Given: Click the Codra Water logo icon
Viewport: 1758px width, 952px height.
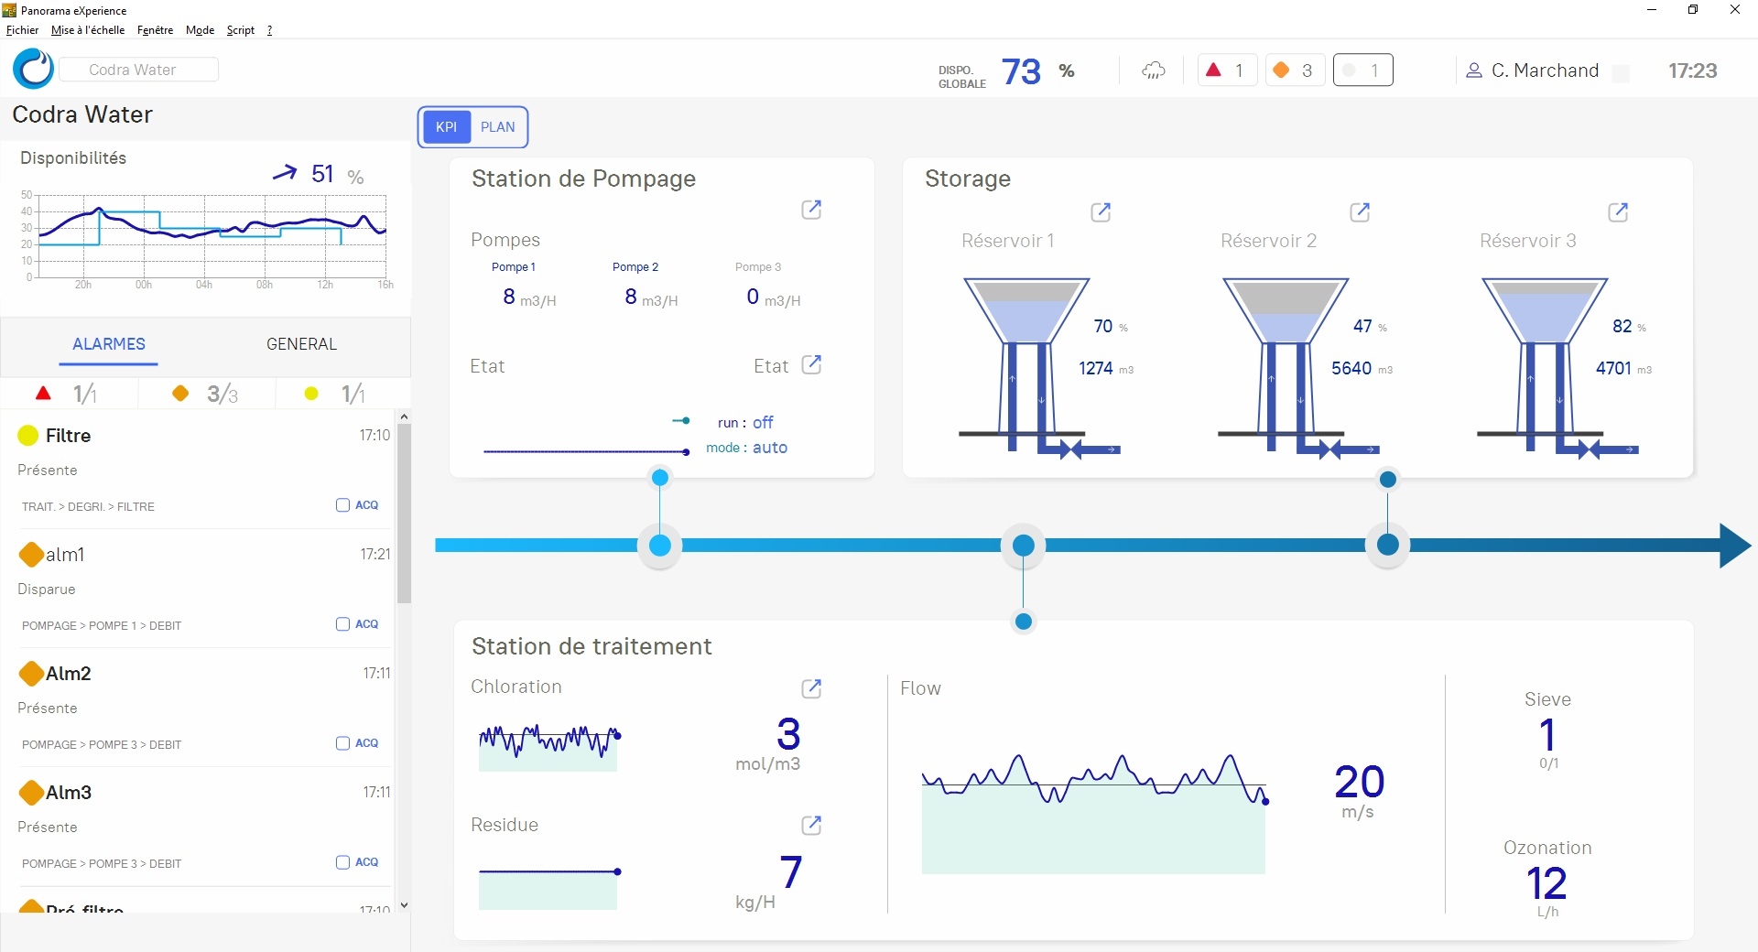Looking at the screenshot, I should coord(34,70).
